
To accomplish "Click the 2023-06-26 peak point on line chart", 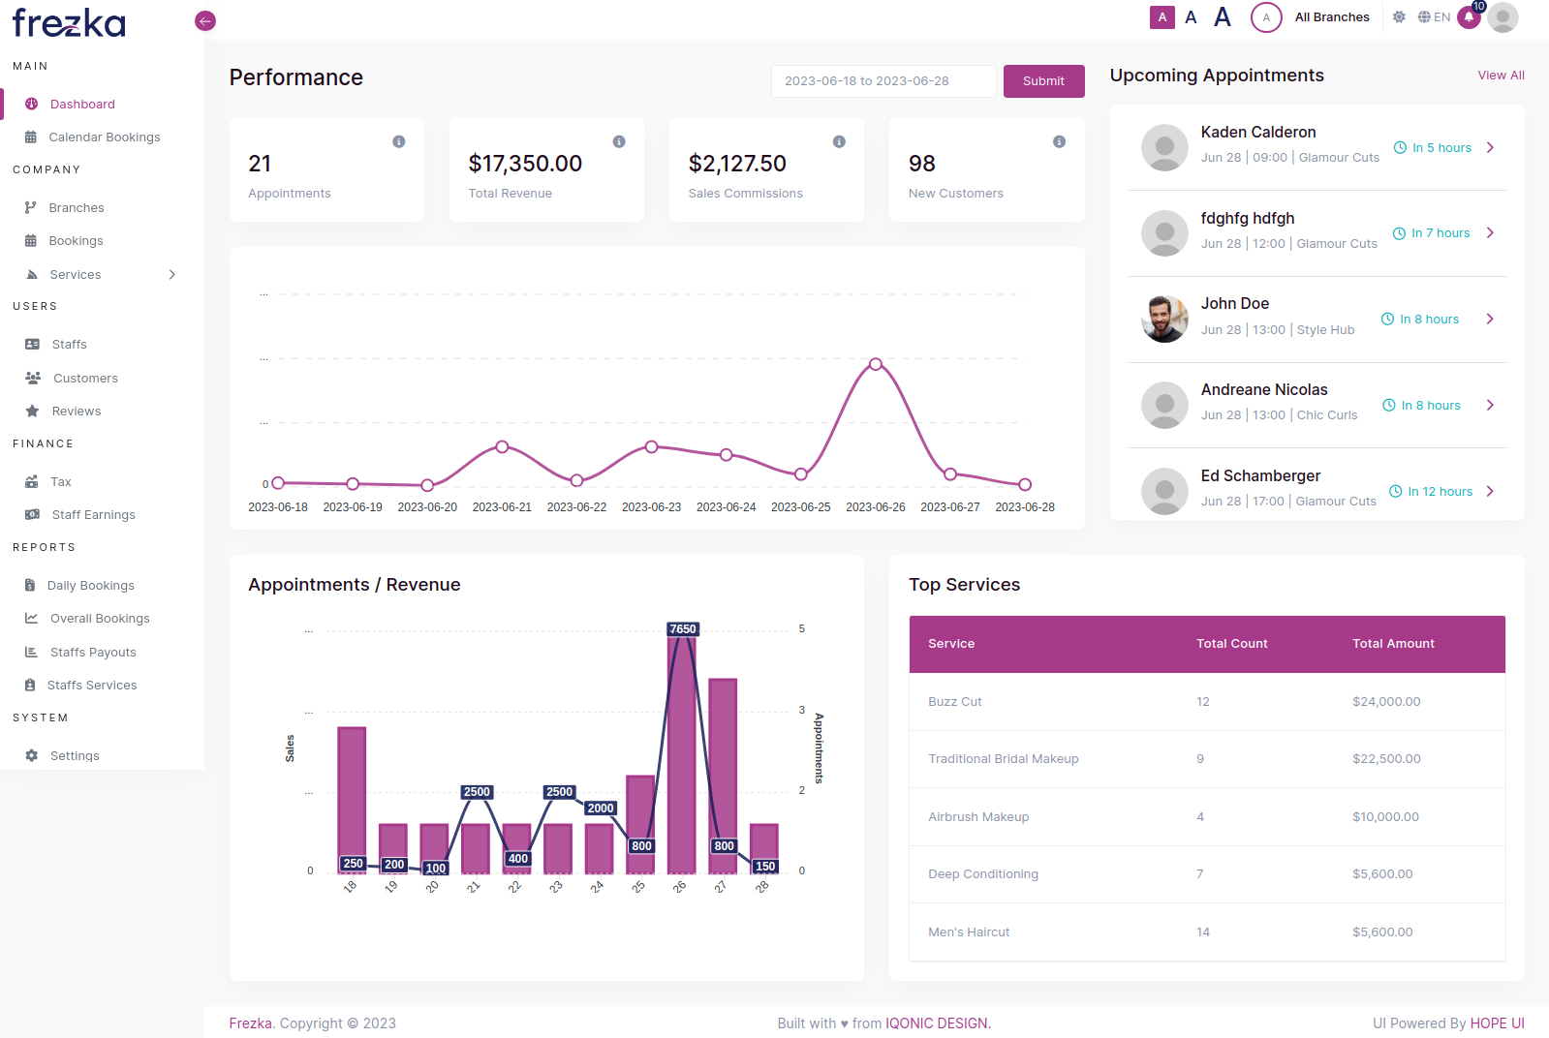I will 876,364.
